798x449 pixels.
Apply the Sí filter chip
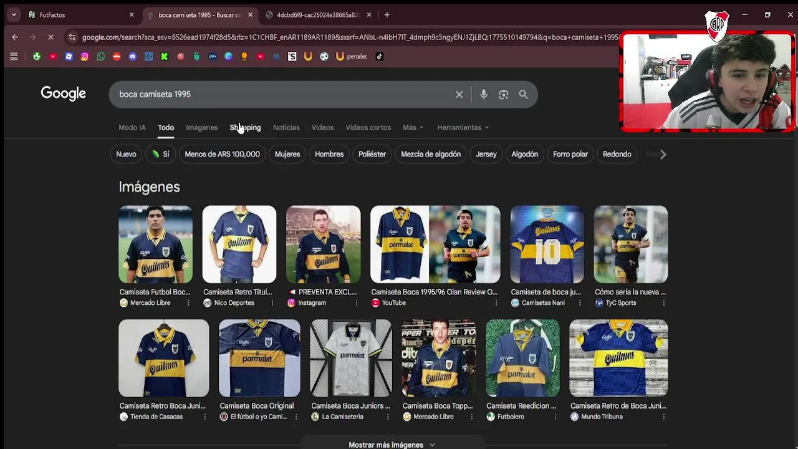pyautogui.click(x=160, y=154)
